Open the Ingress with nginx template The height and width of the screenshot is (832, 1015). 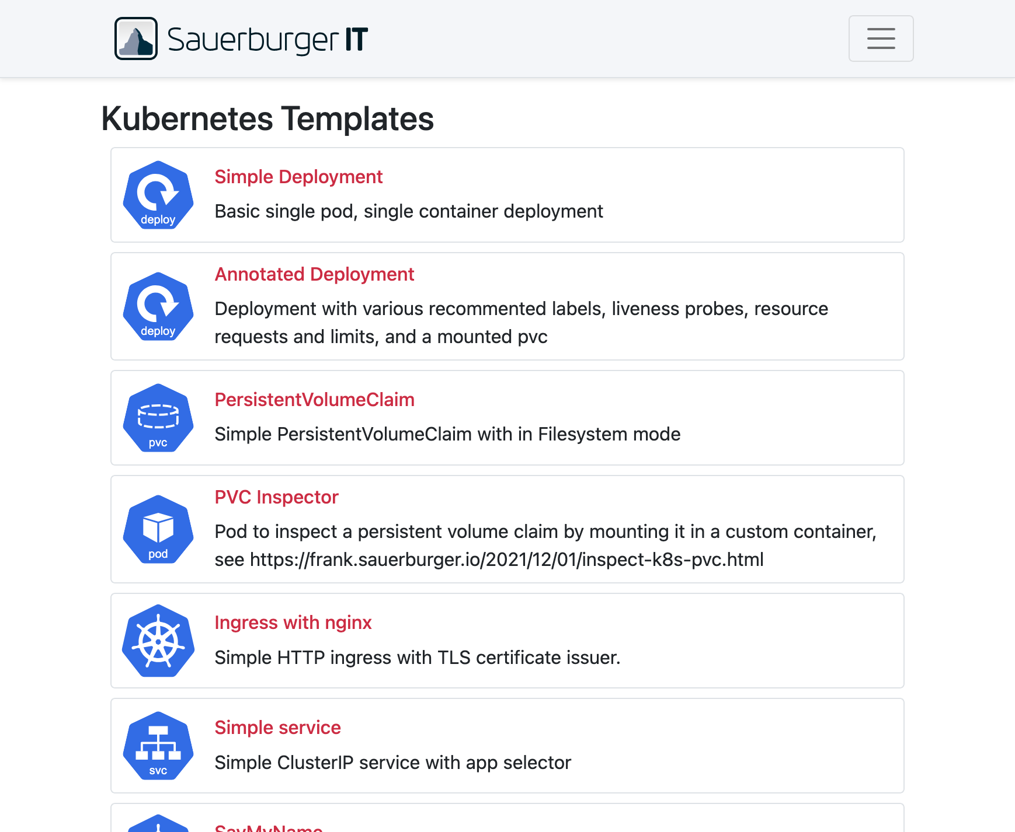coord(293,623)
